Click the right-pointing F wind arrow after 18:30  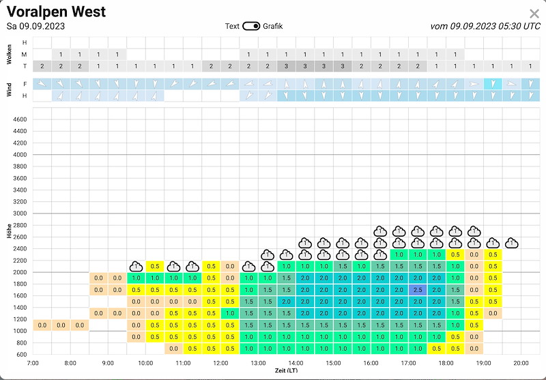click(474, 84)
